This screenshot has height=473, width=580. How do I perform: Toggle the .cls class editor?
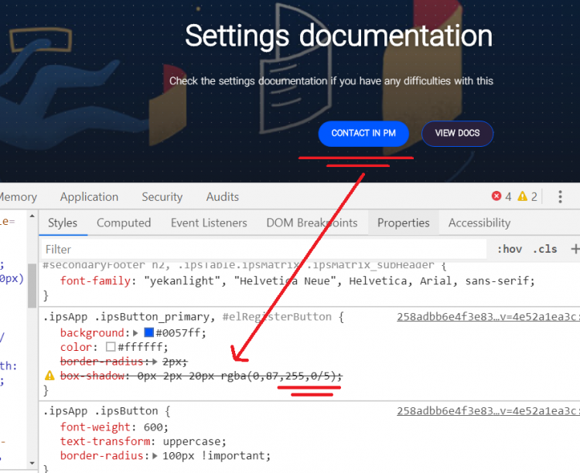(x=546, y=249)
